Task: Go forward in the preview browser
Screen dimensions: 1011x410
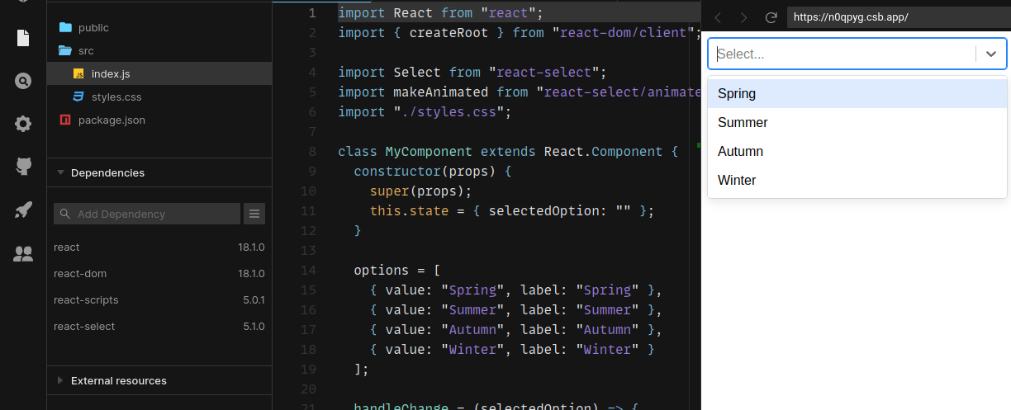Action: pyautogui.click(x=744, y=17)
